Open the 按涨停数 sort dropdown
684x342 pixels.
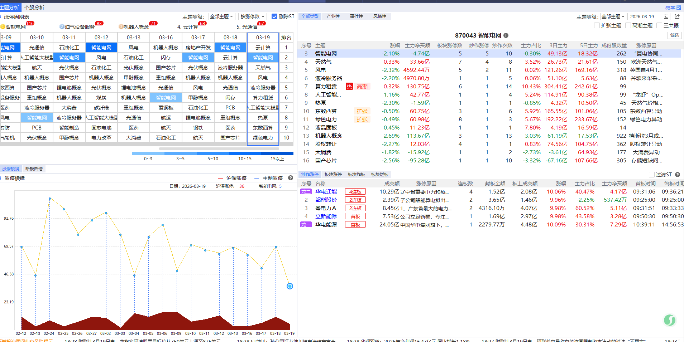[x=252, y=16]
